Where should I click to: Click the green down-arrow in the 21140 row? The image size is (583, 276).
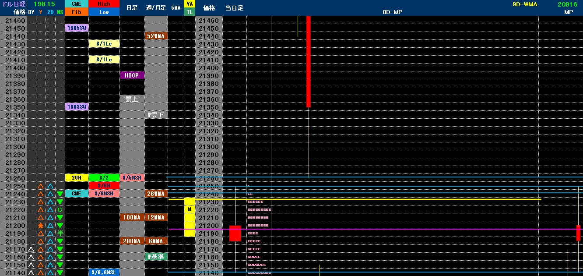60,273
